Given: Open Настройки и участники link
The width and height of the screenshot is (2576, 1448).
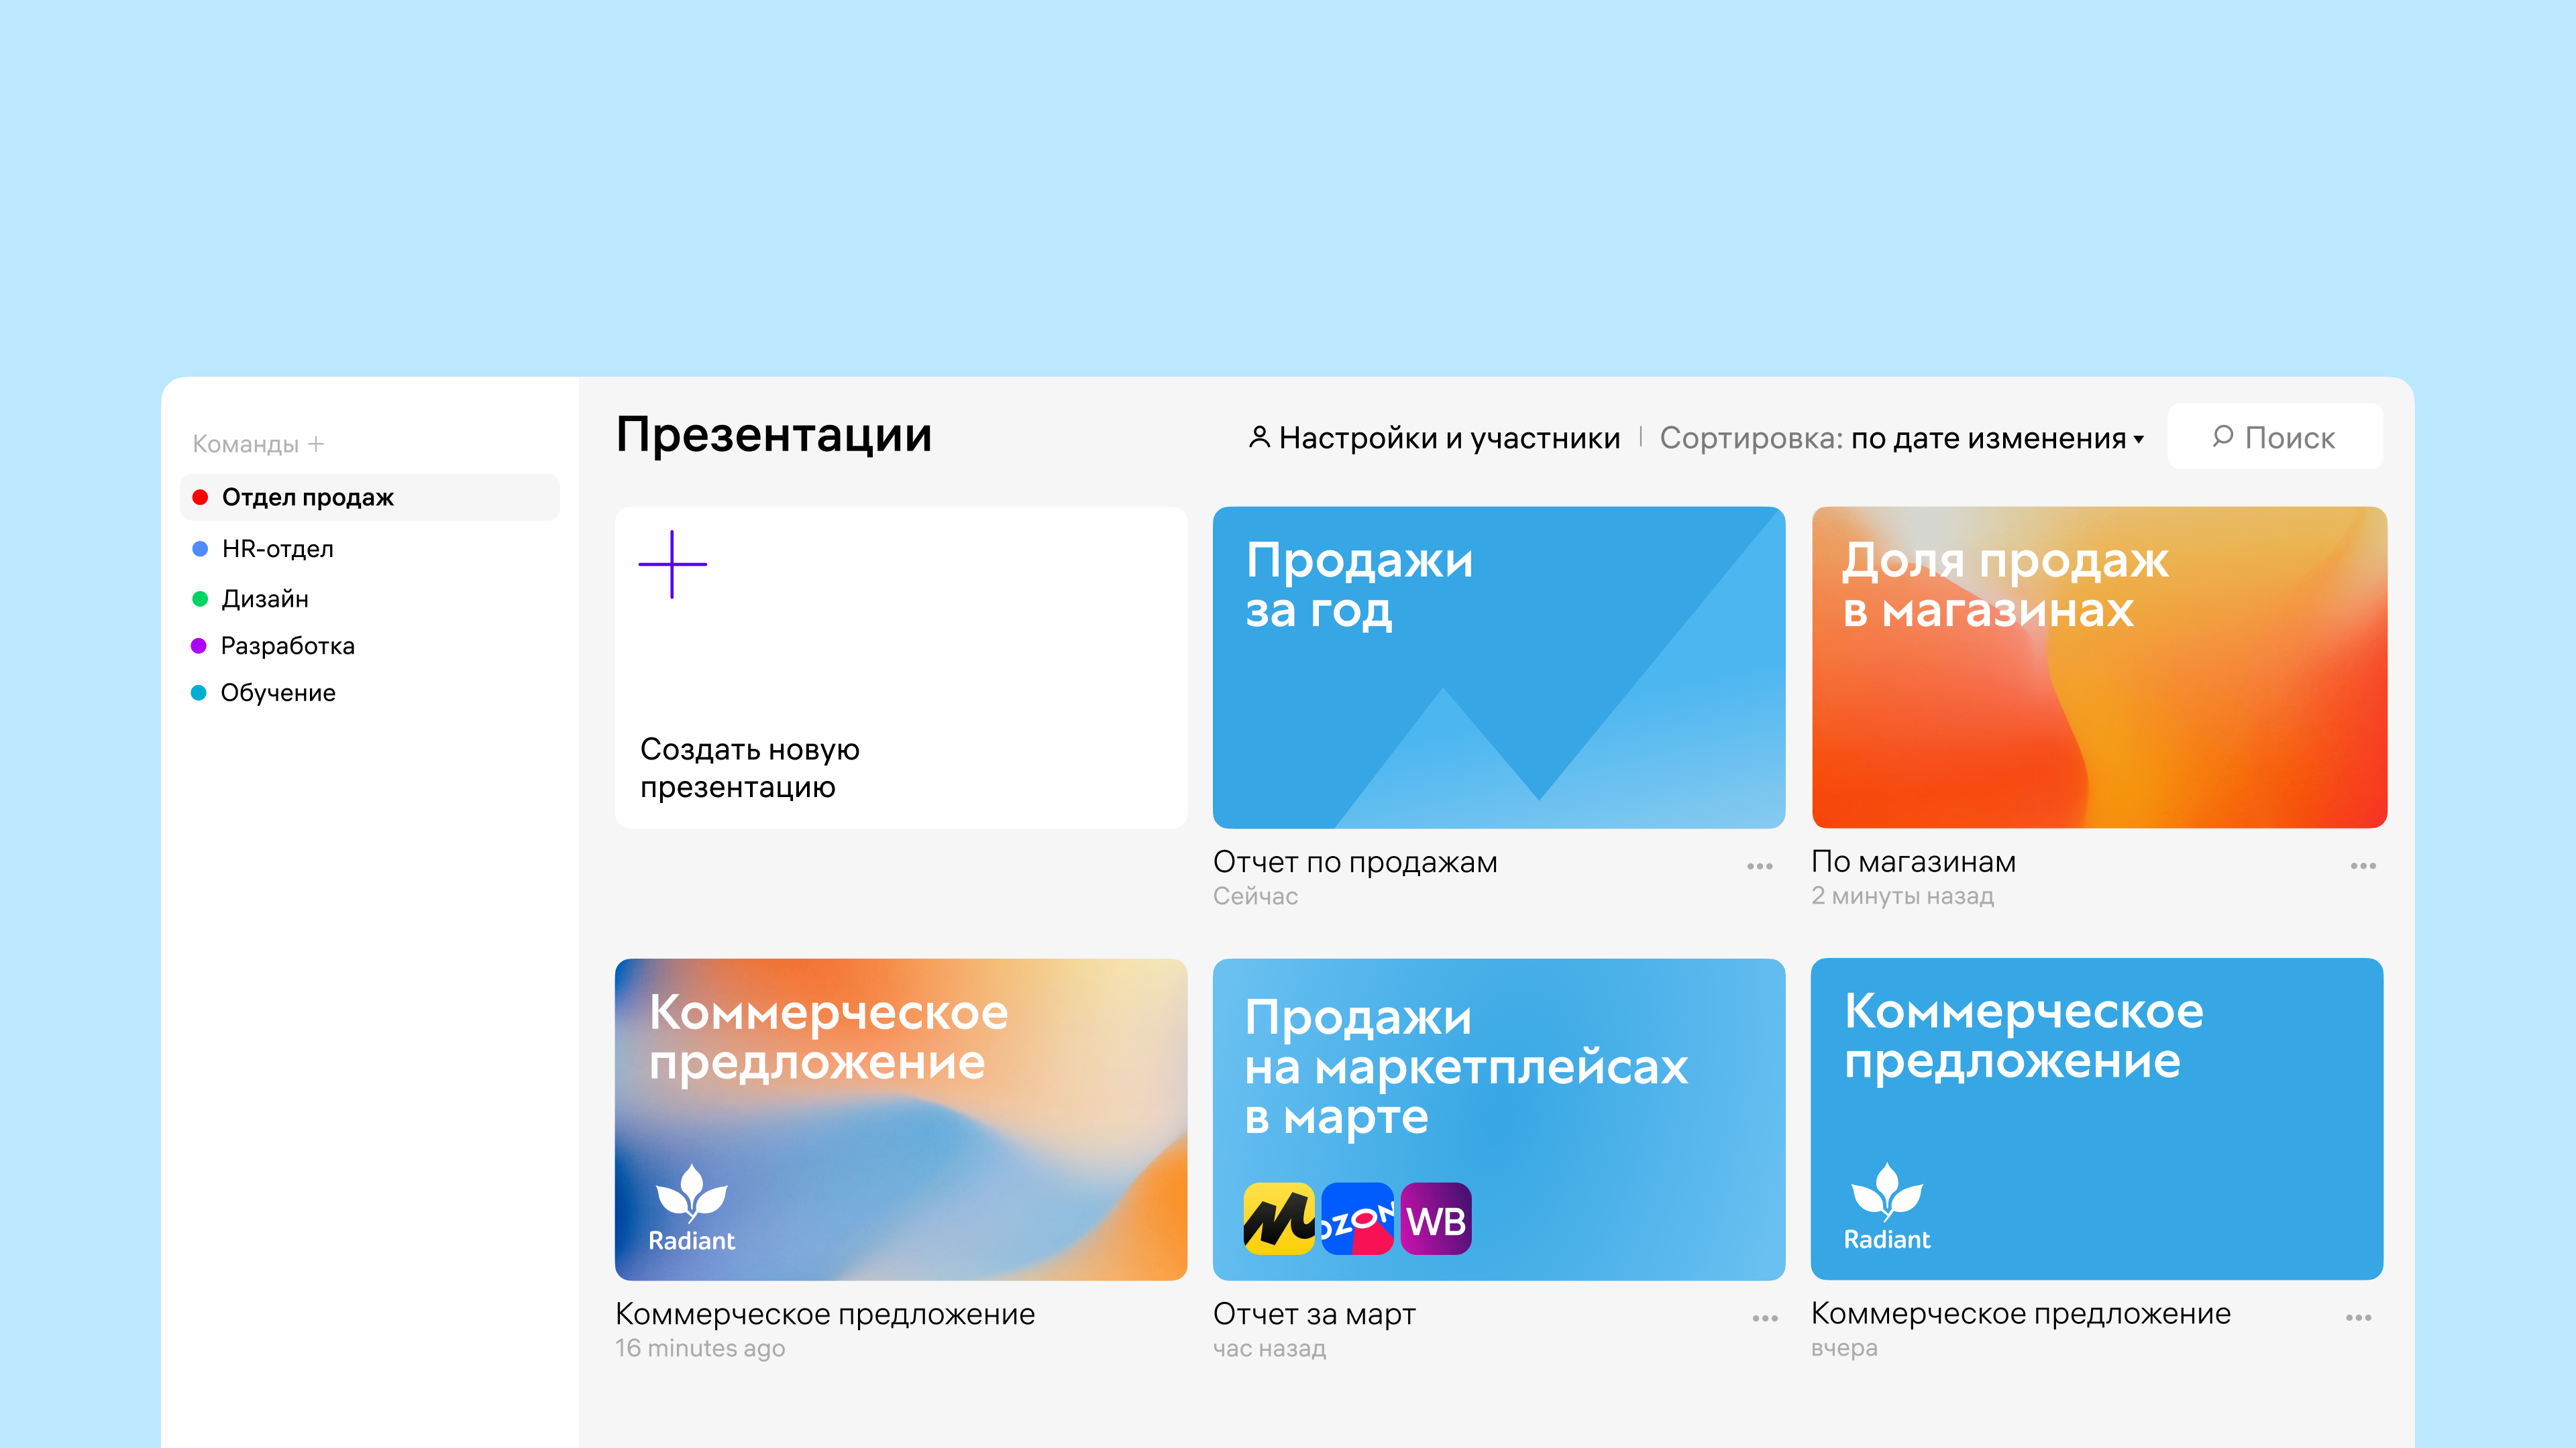Looking at the screenshot, I should (x=1448, y=438).
